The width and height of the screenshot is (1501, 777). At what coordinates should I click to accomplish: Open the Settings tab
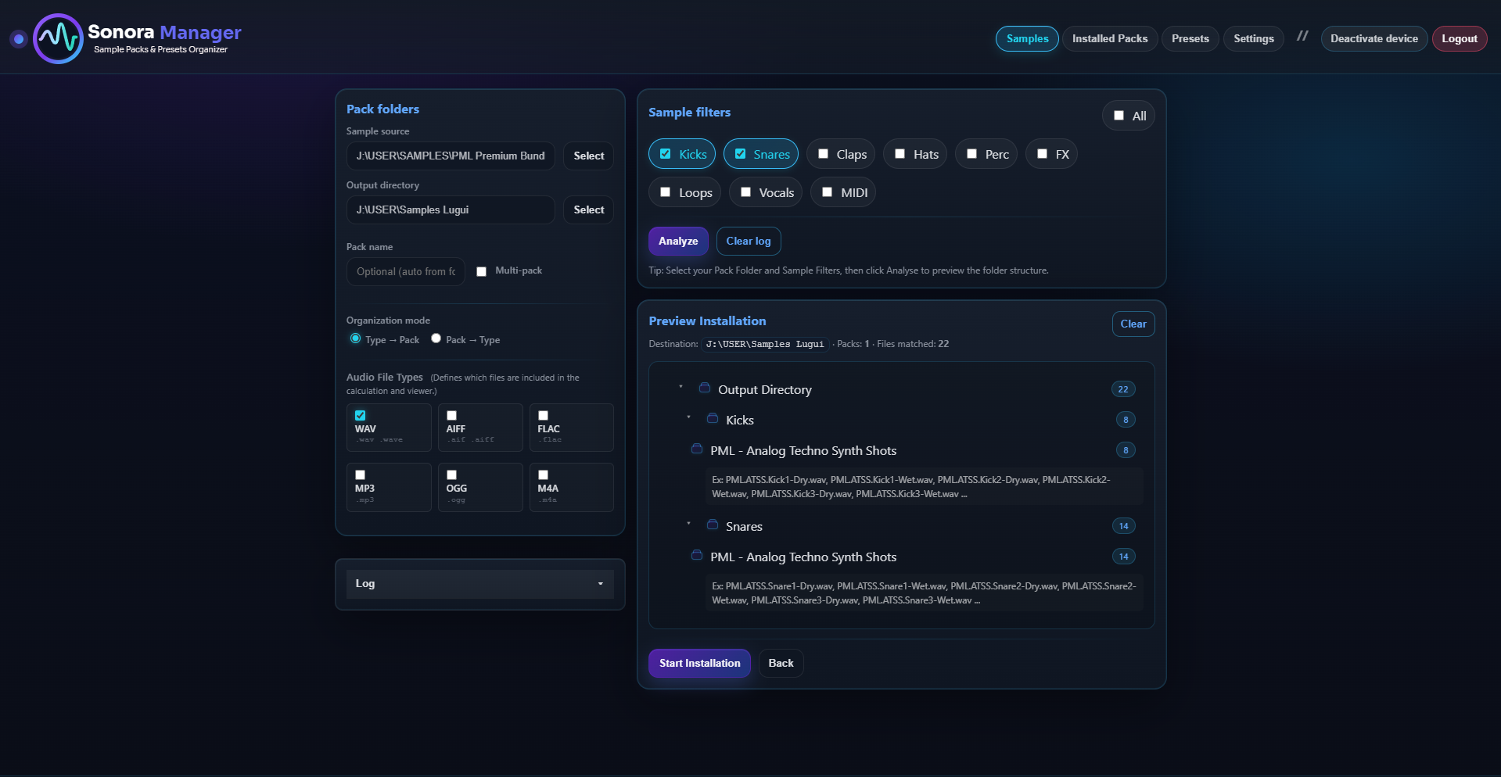click(1253, 38)
